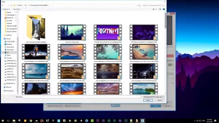Click Cancel in the Open dialog

159,100
